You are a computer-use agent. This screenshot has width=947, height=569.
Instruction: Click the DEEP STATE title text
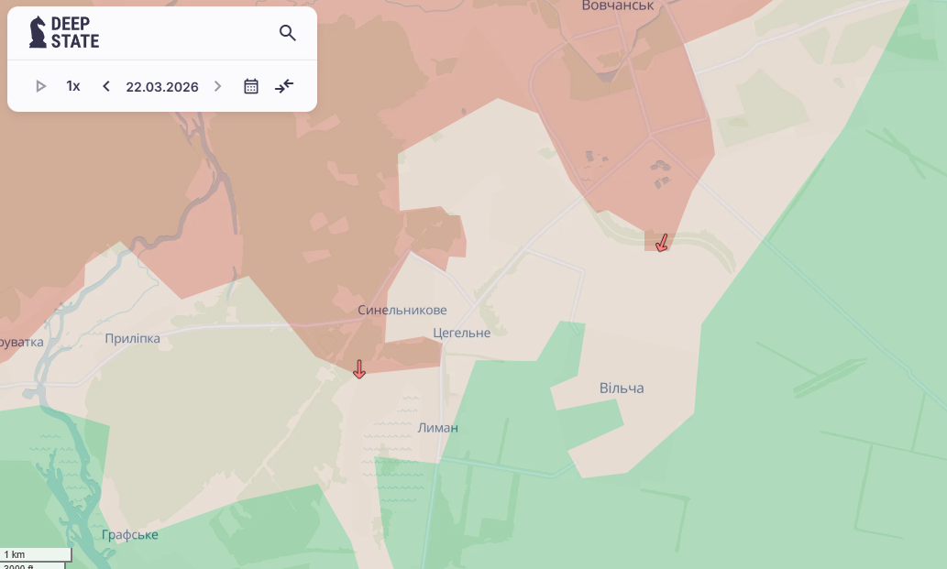75,32
